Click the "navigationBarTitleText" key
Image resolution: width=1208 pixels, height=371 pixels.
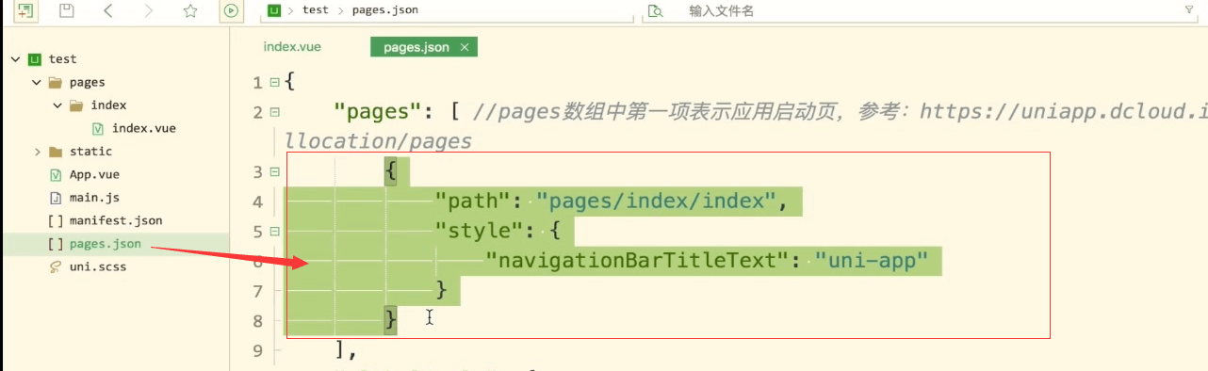tap(636, 260)
